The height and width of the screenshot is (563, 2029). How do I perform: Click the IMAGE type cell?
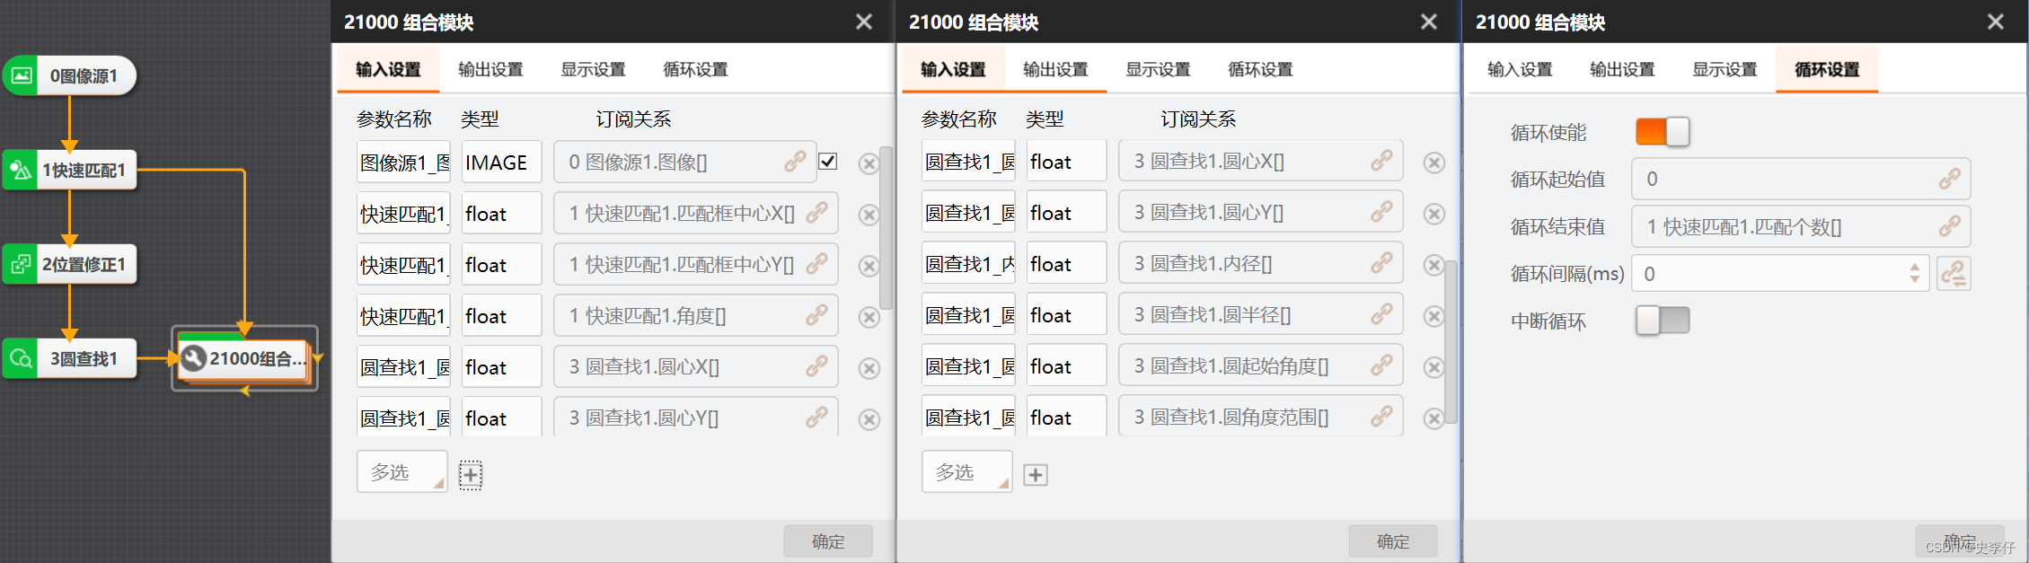click(501, 163)
